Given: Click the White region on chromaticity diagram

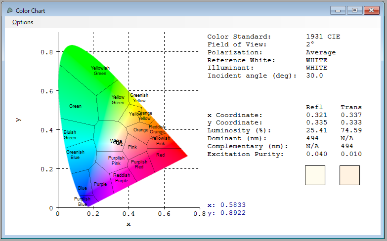Looking at the screenshot, I should point(116,141).
